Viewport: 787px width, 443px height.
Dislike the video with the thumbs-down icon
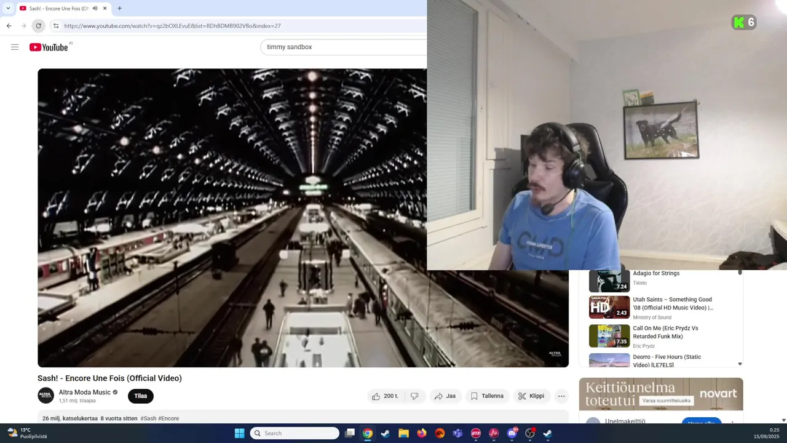coord(414,396)
